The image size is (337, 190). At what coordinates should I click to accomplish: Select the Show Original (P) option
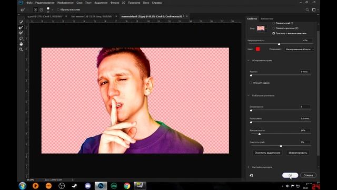[274, 28]
